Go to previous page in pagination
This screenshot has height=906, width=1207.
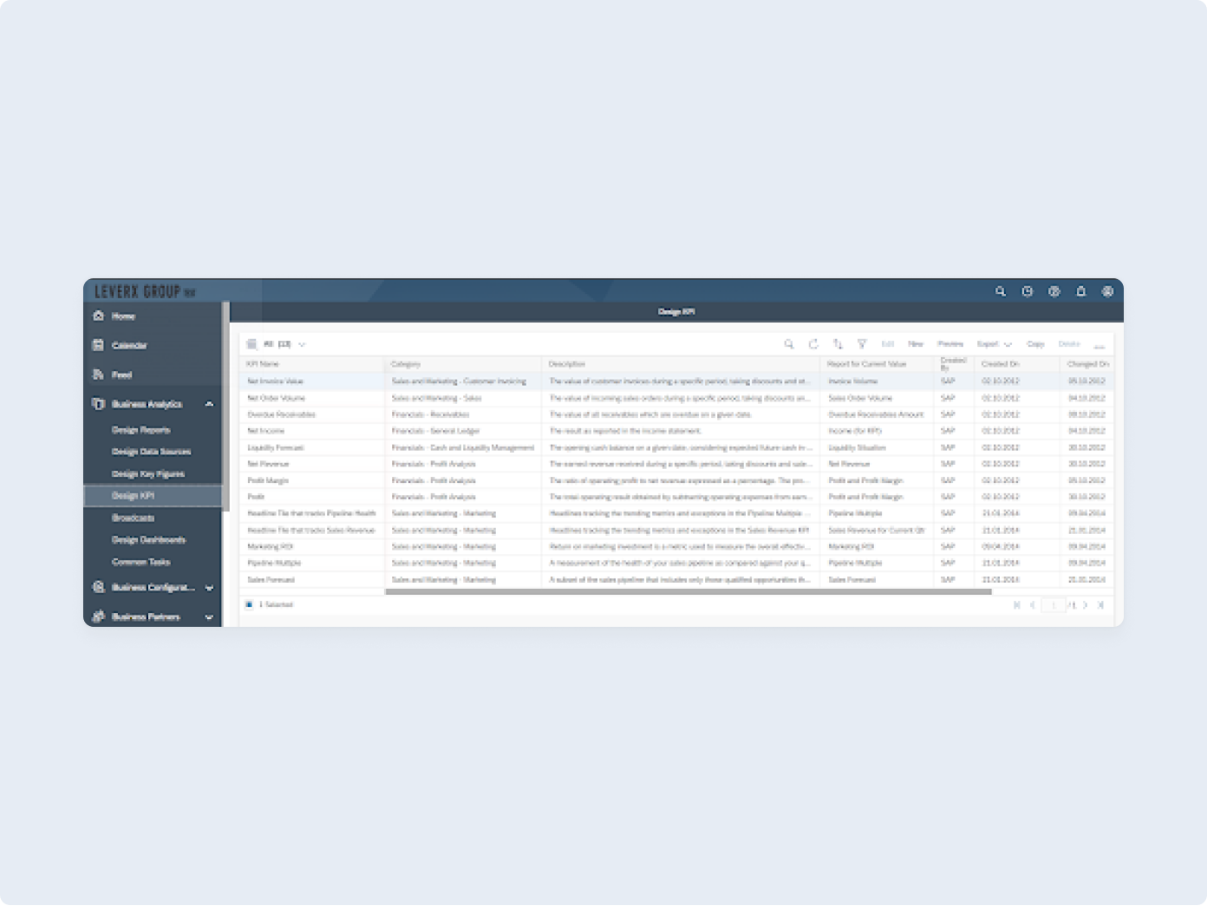[x=1032, y=605]
